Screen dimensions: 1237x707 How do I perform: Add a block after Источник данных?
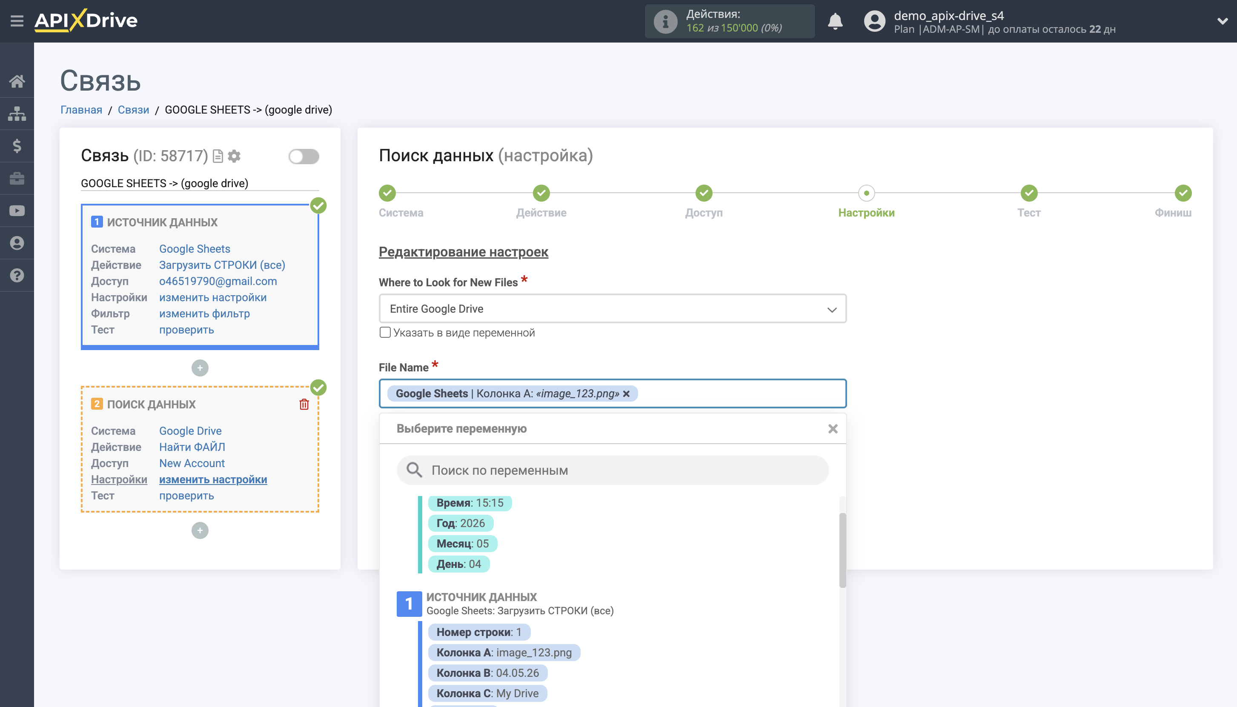pyautogui.click(x=200, y=368)
